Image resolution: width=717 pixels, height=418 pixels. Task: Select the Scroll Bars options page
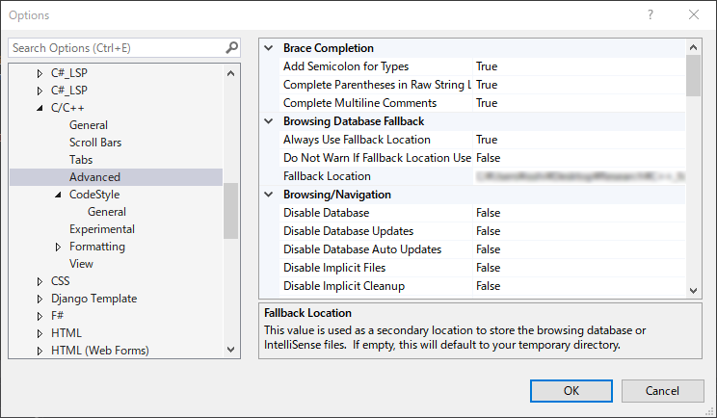click(x=95, y=143)
